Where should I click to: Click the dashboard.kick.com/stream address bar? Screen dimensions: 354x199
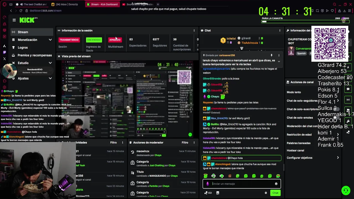[46, 11]
